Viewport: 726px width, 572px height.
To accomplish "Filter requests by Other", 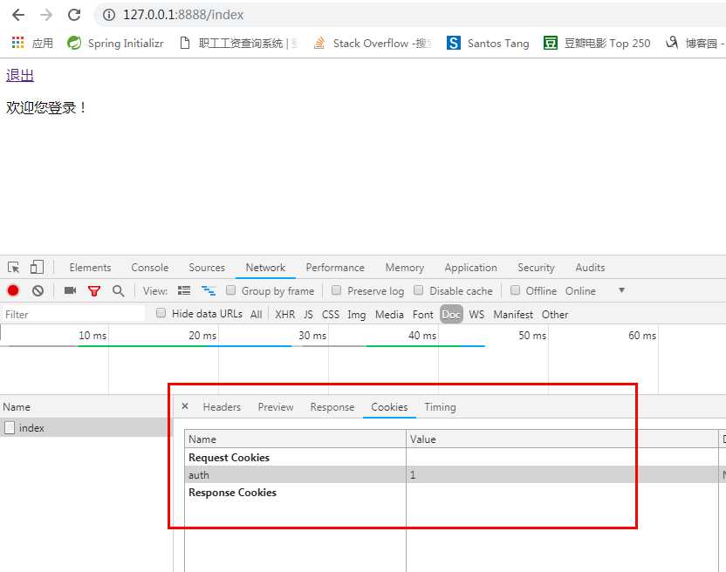I will [x=555, y=314].
